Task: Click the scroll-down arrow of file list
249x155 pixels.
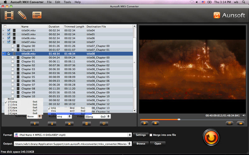Action: 134,111
